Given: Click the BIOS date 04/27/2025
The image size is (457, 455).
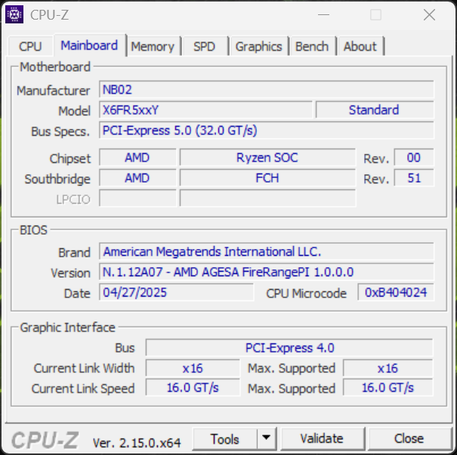Looking at the screenshot, I should pos(177,292).
